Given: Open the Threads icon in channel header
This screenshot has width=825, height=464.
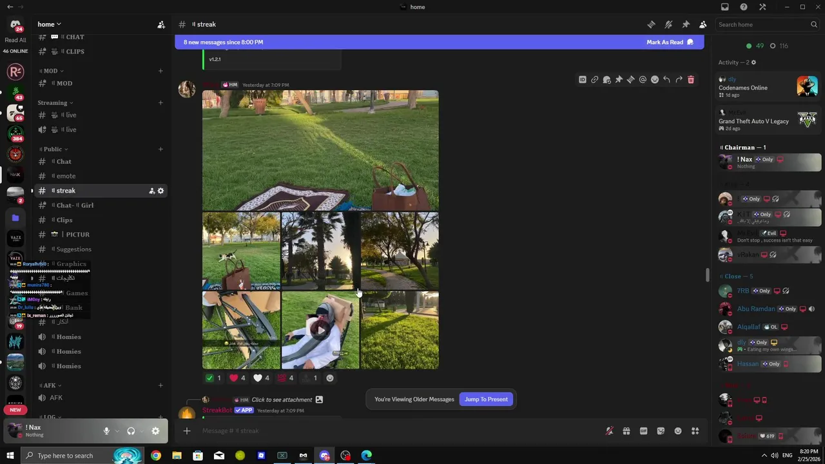Looking at the screenshot, I should pos(651,24).
